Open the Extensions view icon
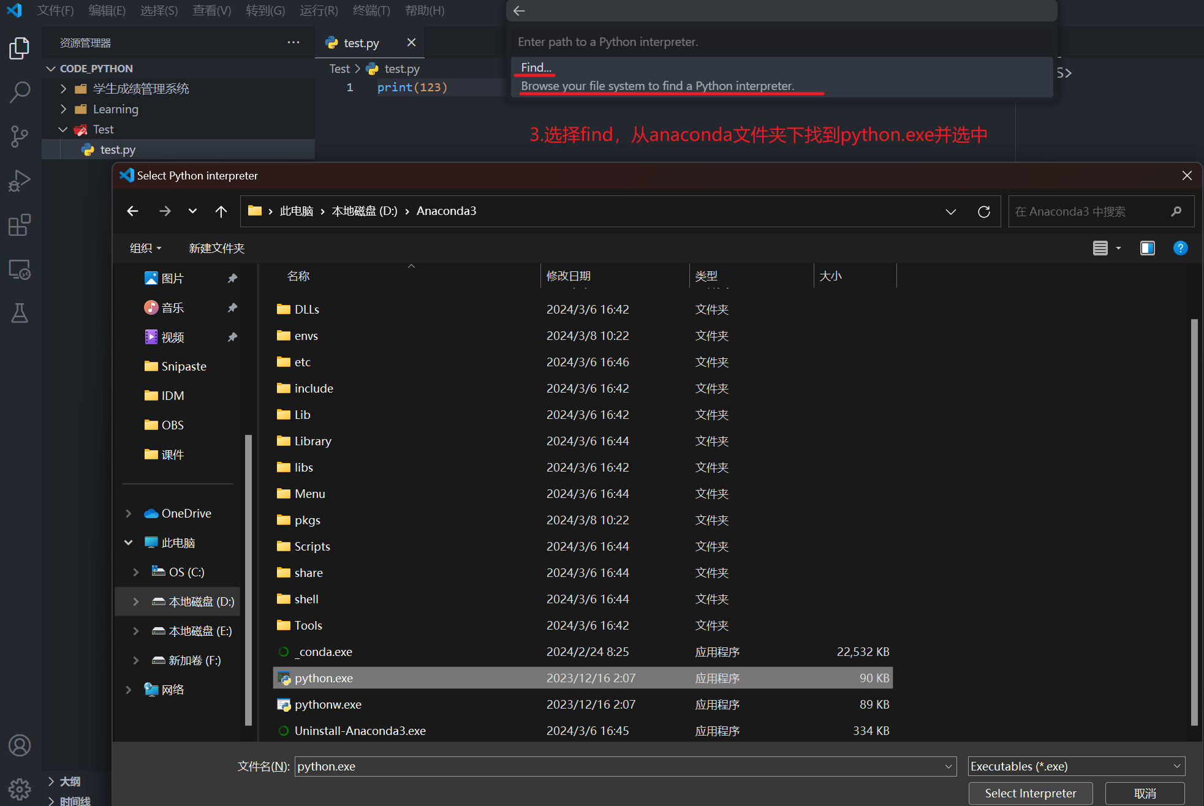Image resolution: width=1204 pixels, height=806 pixels. pos(20,225)
